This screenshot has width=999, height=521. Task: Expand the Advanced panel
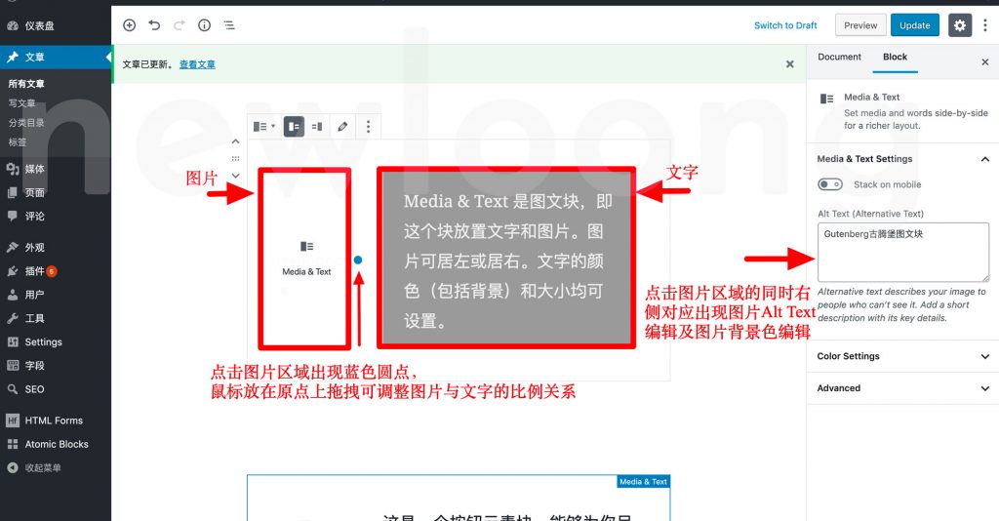[x=901, y=387]
